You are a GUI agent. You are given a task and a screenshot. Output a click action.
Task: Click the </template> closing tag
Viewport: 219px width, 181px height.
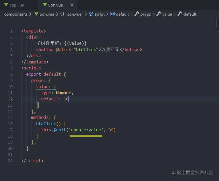point(35,62)
